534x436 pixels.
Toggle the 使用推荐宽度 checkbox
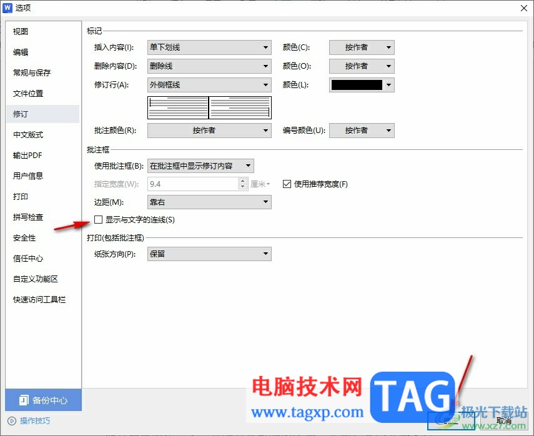287,184
